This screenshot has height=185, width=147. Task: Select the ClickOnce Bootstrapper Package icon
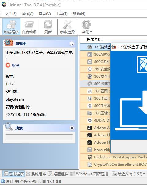coord(89,157)
